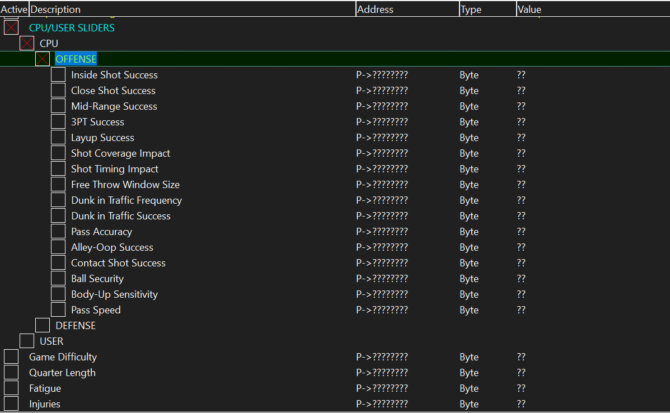Click the address of Pass Speed
Viewport: 670px width, 413px height.
click(x=382, y=309)
